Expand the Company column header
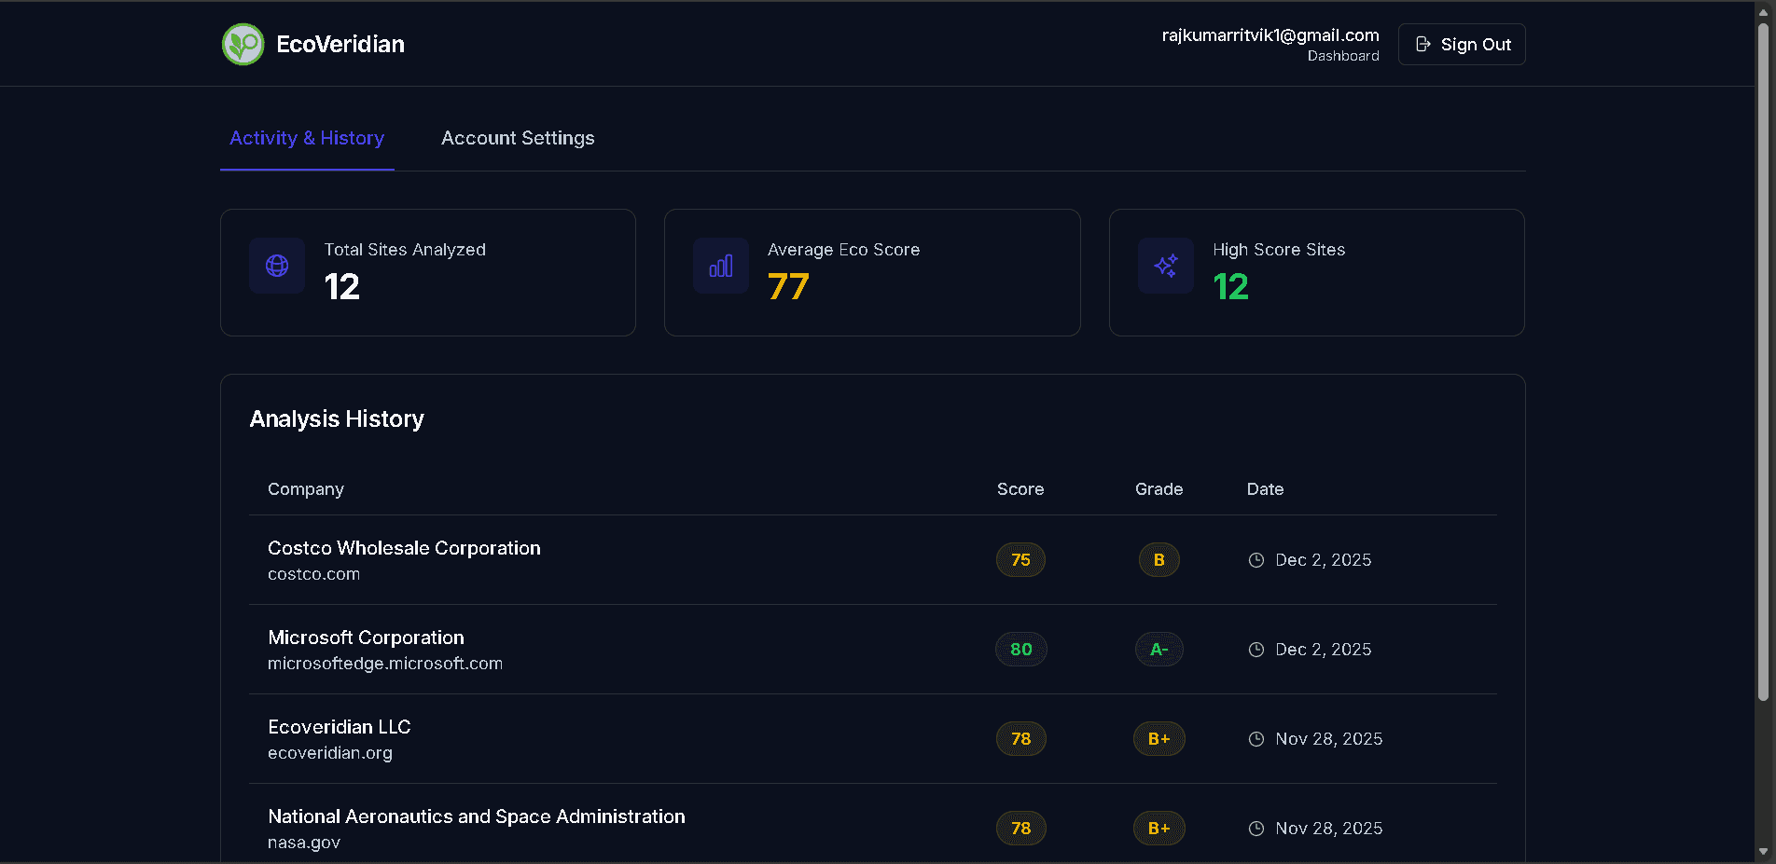This screenshot has height=864, width=1776. 305,488
